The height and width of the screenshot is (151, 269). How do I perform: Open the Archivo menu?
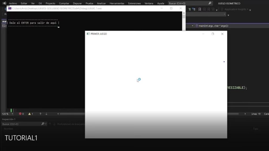coord(13,3)
